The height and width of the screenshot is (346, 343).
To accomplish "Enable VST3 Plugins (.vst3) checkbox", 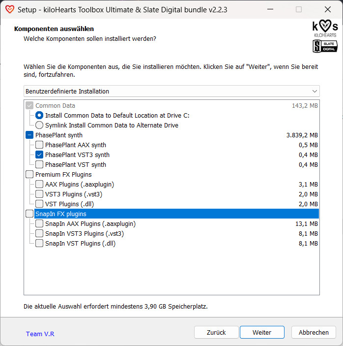I will tap(39, 194).
